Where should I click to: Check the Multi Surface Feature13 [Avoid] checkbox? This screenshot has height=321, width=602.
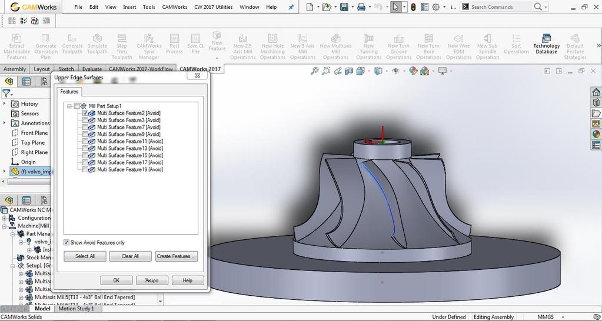85,148
